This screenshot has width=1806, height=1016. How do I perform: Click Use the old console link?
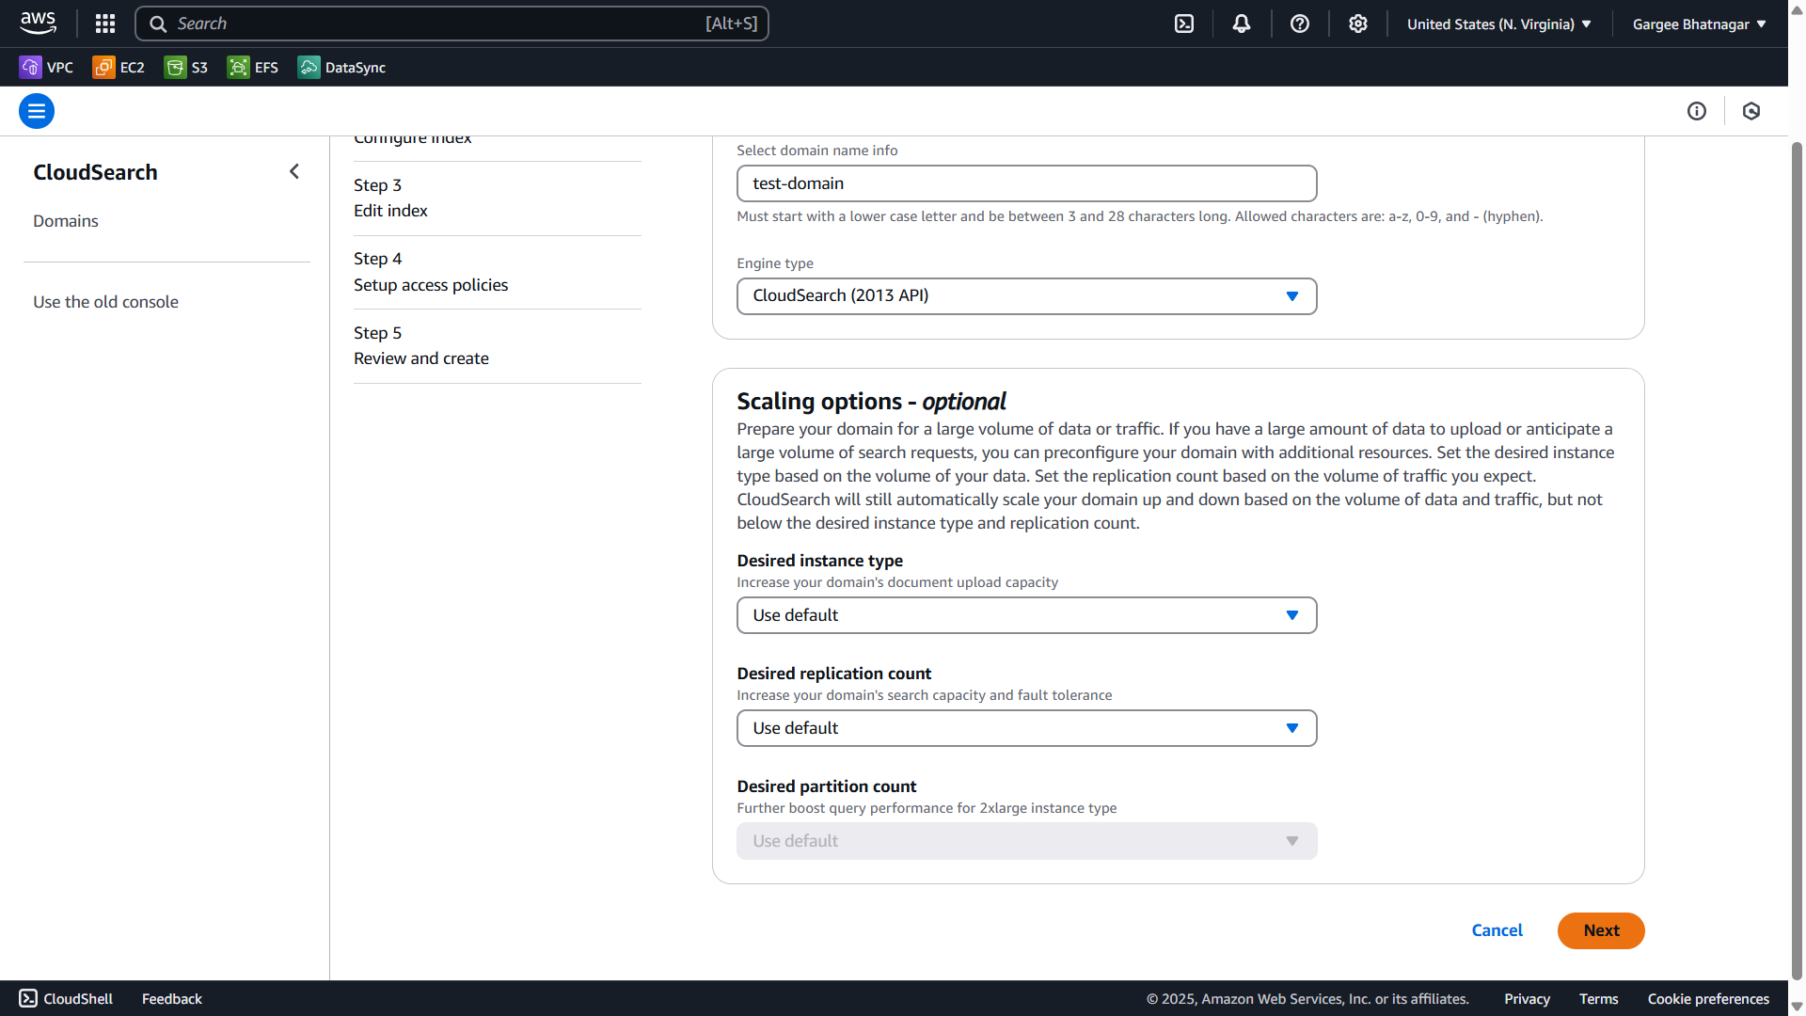click(105, 301)
